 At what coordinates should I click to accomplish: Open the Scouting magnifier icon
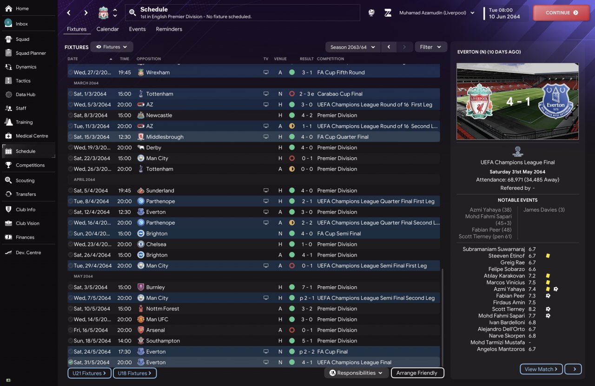click(8, 180)
